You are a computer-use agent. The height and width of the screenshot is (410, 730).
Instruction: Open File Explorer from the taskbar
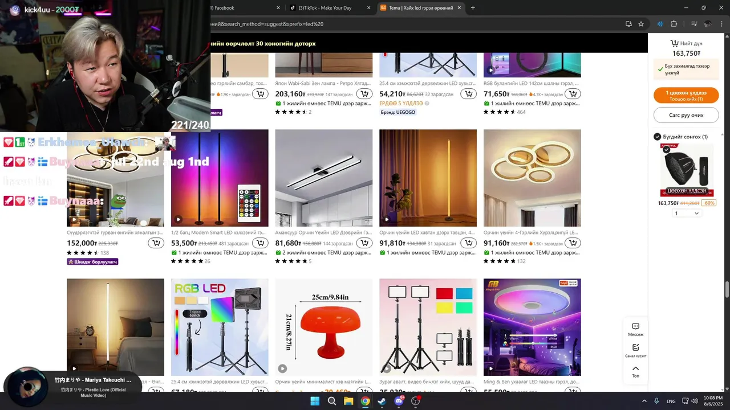coord(348,401)
